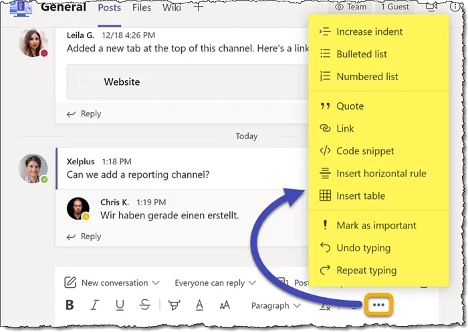Screen dimensions: 468x332
Task: Select Mark as important option
Action: pyautogui.click(x=376, y=225)
